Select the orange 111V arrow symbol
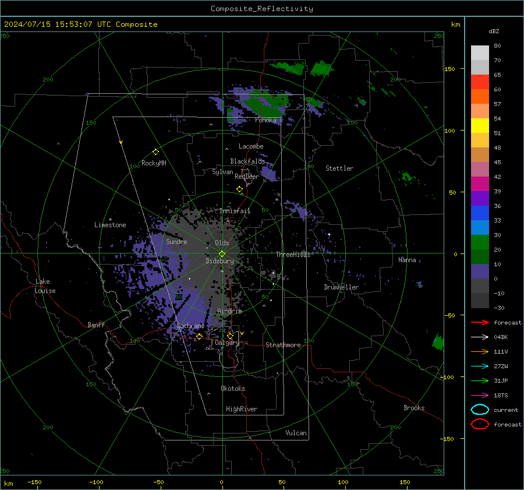Image resolution: width=524 pixels, height=490 pixels. [x=480, y=351]
